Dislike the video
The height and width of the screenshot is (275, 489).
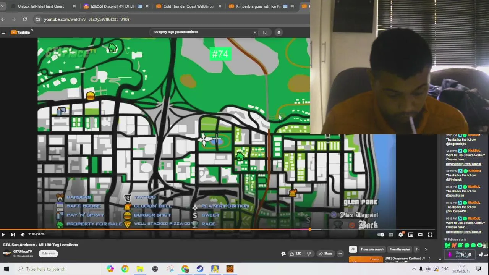click(309, 254)
